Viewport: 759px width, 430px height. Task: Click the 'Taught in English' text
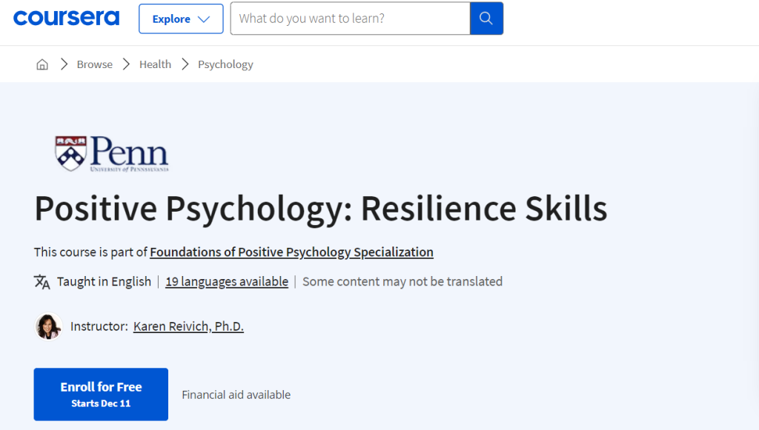point(104,281)
